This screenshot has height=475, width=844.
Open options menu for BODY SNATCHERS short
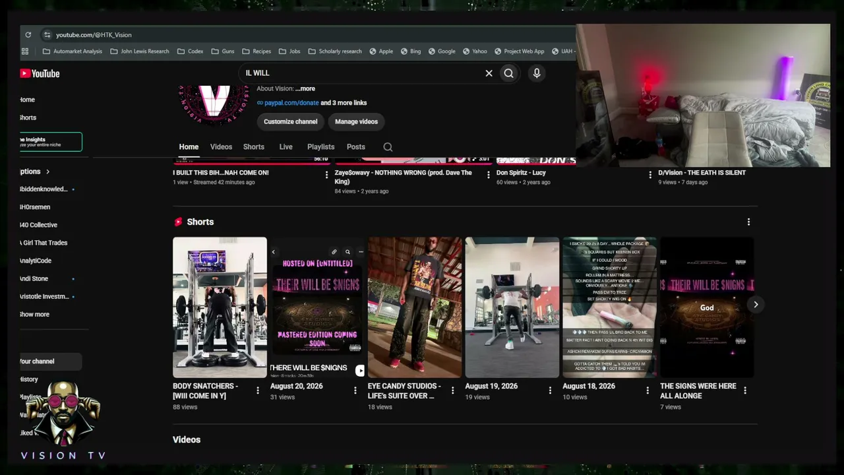pyautogui.click(x=258, y=391)
